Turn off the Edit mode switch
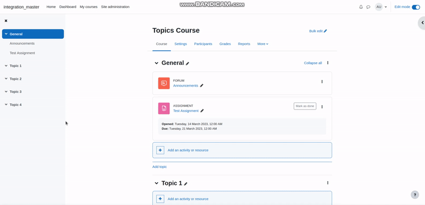Image resolution: width=425 pixels, height=205 pixels. (416, 7)
